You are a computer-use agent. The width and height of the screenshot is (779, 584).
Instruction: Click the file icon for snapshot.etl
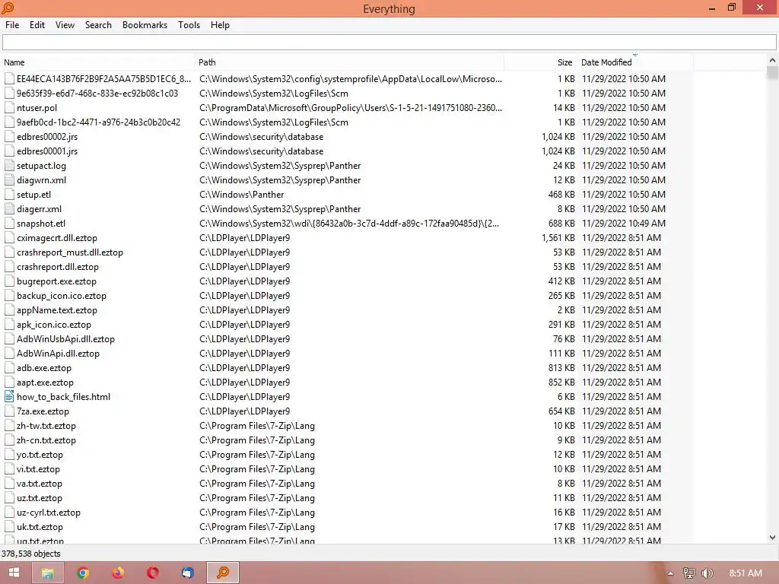pyautogui.click(x=9, y=223)
